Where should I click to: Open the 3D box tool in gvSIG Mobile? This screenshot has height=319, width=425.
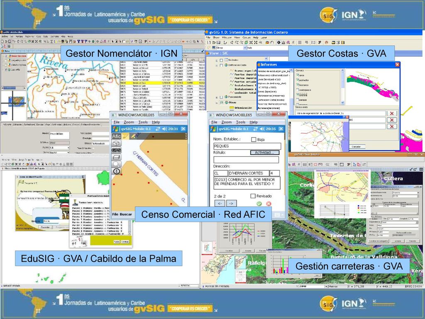[x=116, y=143]
